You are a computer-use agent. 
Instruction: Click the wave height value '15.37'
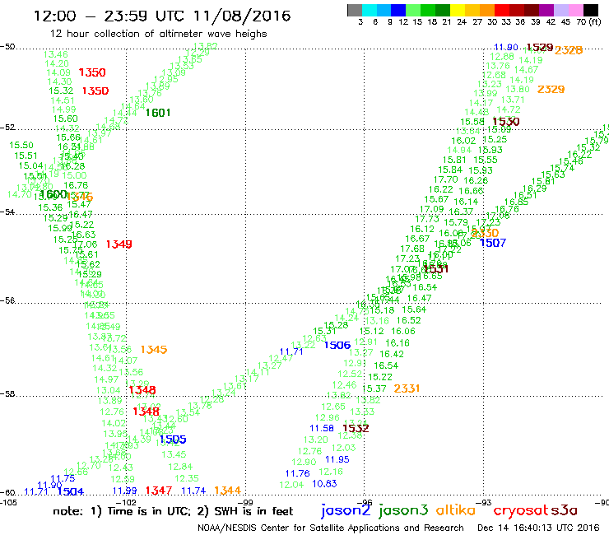point(374,388)
